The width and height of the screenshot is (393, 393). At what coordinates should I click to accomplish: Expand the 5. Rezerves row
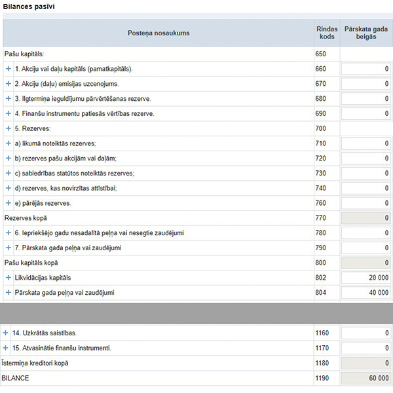(x=9, y=128)
